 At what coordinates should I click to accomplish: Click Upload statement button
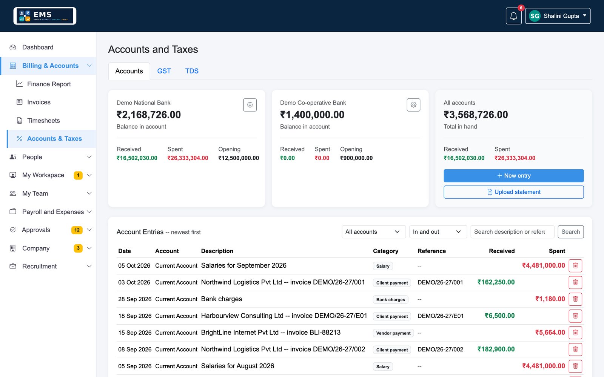click(x=513, y=192)
